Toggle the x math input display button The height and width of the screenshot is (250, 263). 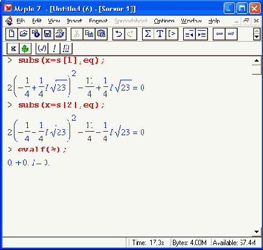click(13, 48)
